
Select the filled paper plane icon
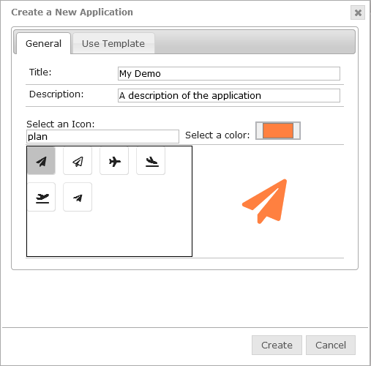pyautogui.click(x=41, y=161)
